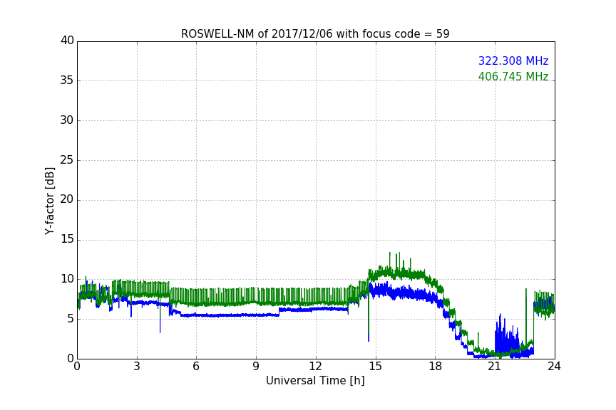Click the x-axis tick value '24'

click(554, 367)
